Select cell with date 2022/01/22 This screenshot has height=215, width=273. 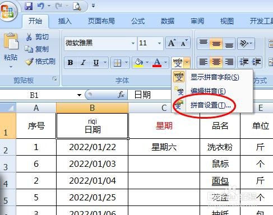coord(92,147)
